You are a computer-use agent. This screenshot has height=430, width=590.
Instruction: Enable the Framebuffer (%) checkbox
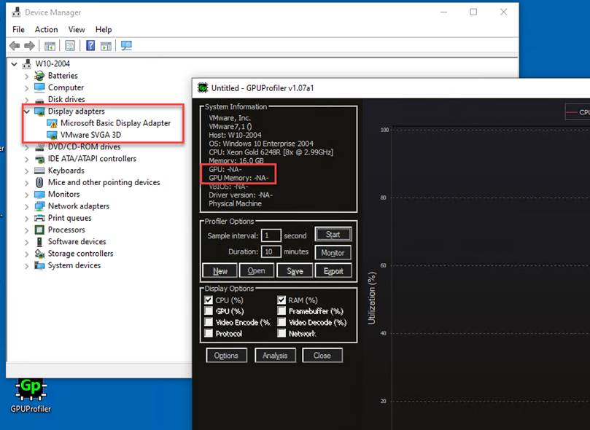tap(282, 311)
